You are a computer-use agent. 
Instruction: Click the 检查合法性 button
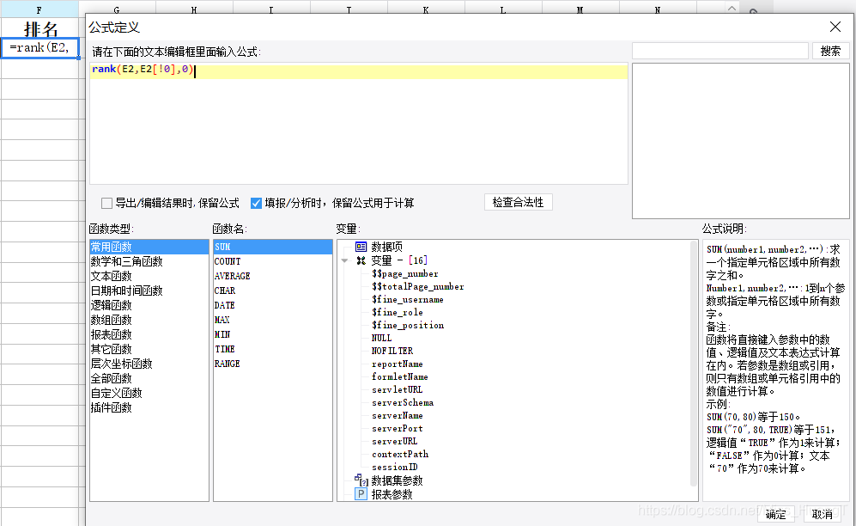tap(518, 203)
